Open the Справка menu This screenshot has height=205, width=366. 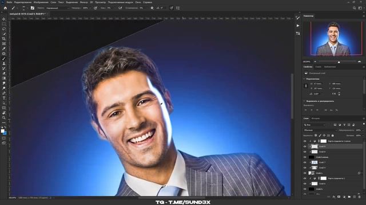148,2
